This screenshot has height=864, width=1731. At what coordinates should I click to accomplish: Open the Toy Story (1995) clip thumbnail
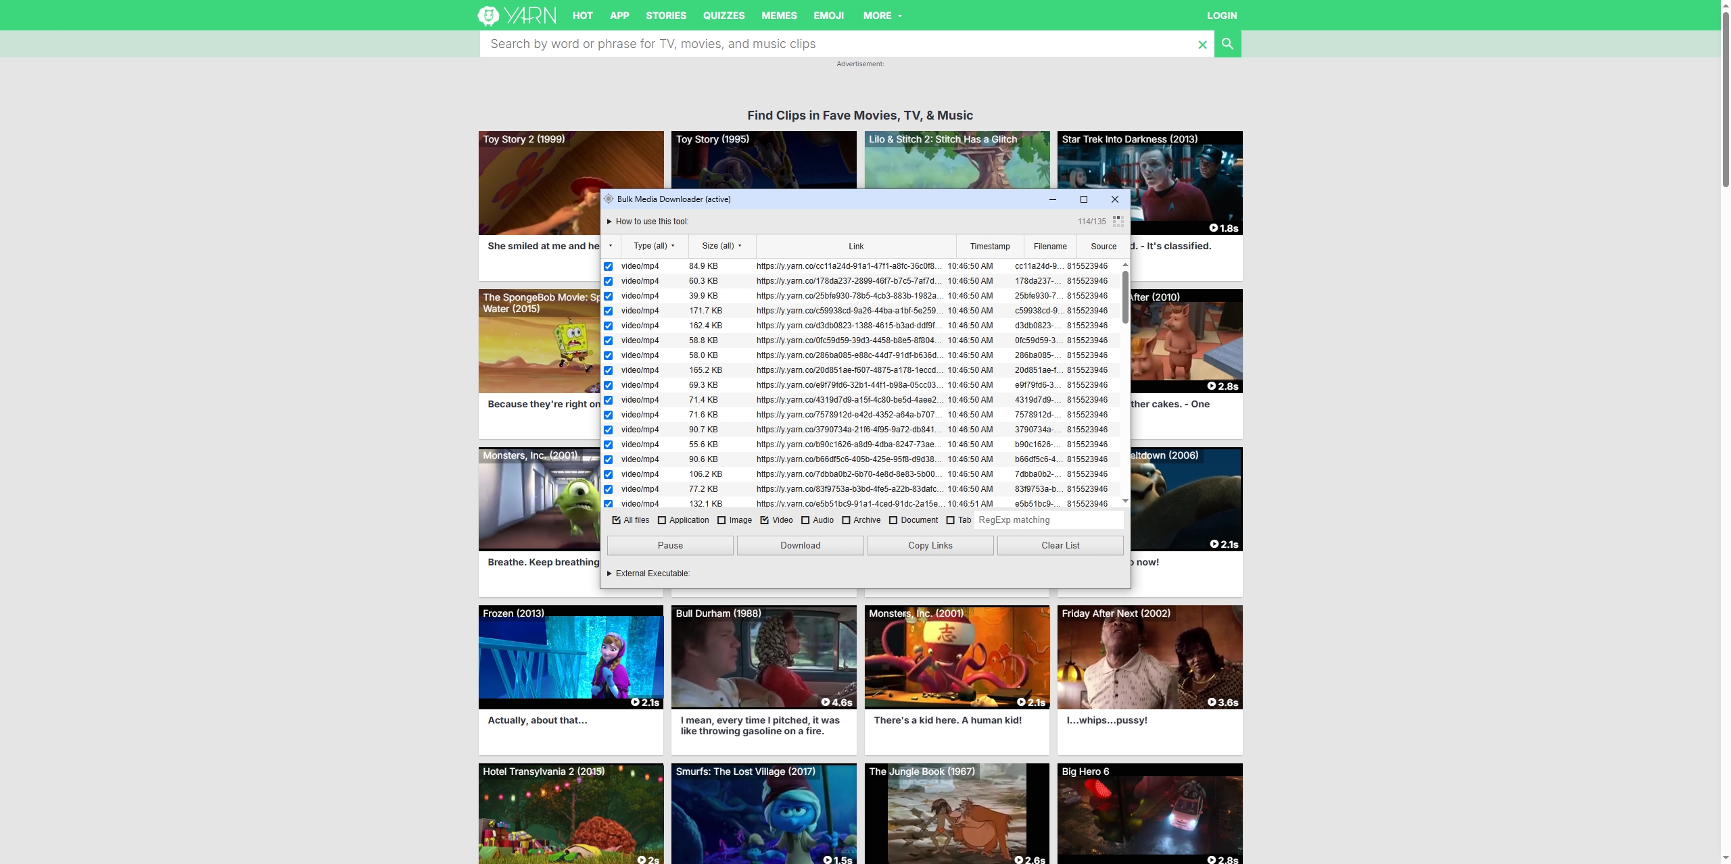coord(763,159)
